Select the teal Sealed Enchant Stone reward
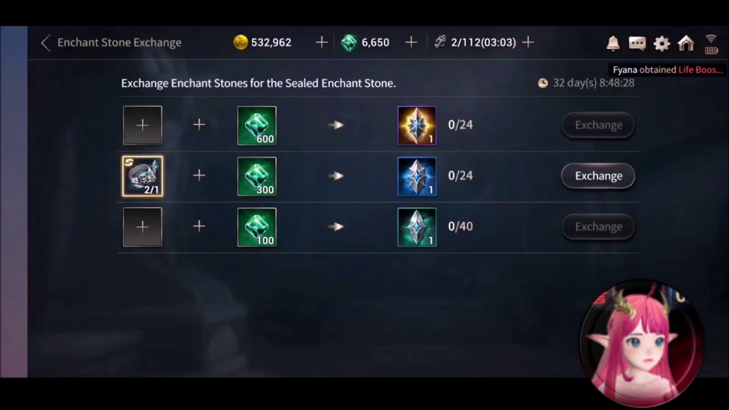 point(417,227)
